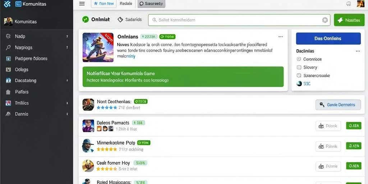Open Minnerkoolme Pofg game icon

88,146
